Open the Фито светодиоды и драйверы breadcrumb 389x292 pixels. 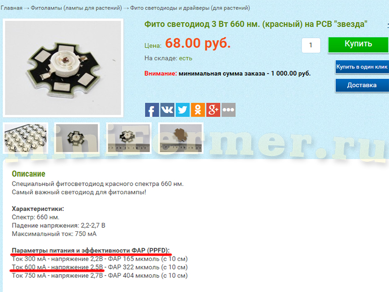(x=190, y=8)
